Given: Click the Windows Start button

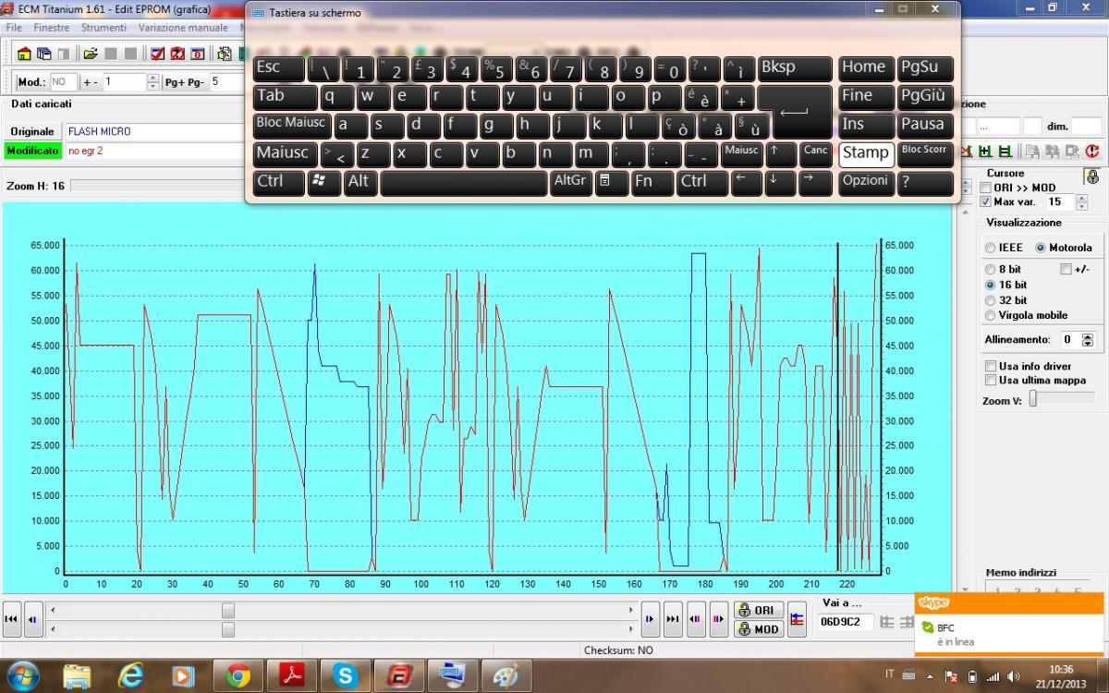Looking at the screenshot, I should click(22, 675).
